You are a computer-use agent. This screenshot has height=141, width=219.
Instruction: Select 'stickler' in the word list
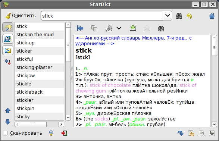(40, 100)
